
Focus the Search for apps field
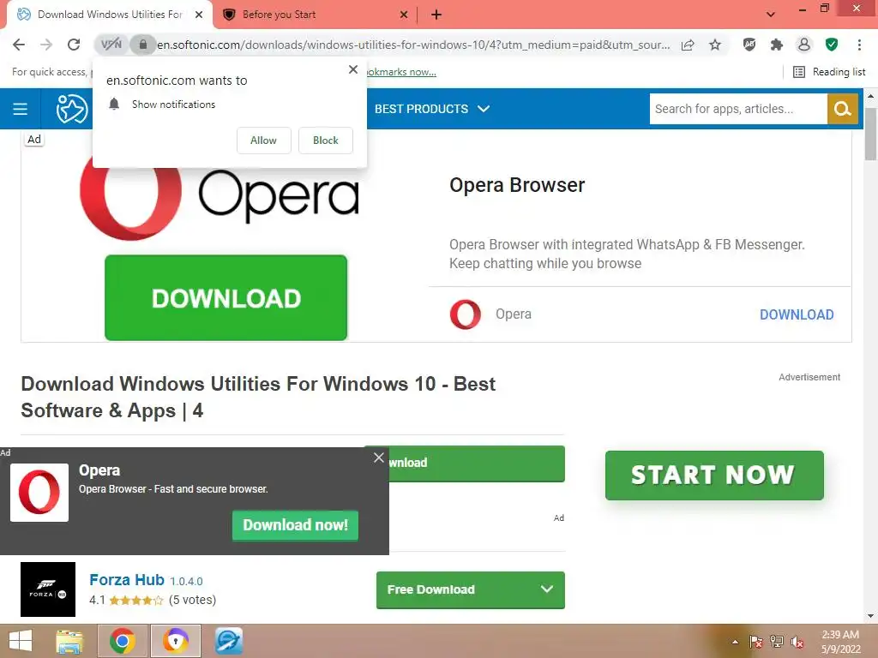[x=738, y=109]
